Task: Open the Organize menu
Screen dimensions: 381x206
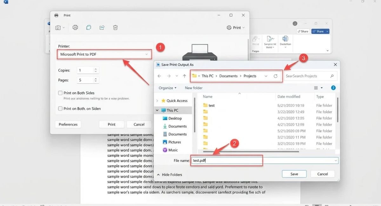Action: [x=168, y=88]
